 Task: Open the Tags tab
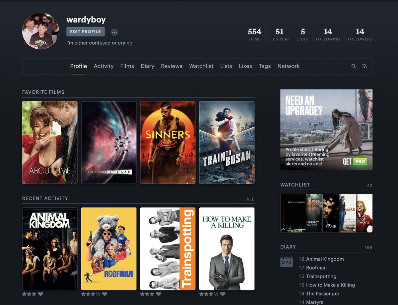click(x=265, y=66)
